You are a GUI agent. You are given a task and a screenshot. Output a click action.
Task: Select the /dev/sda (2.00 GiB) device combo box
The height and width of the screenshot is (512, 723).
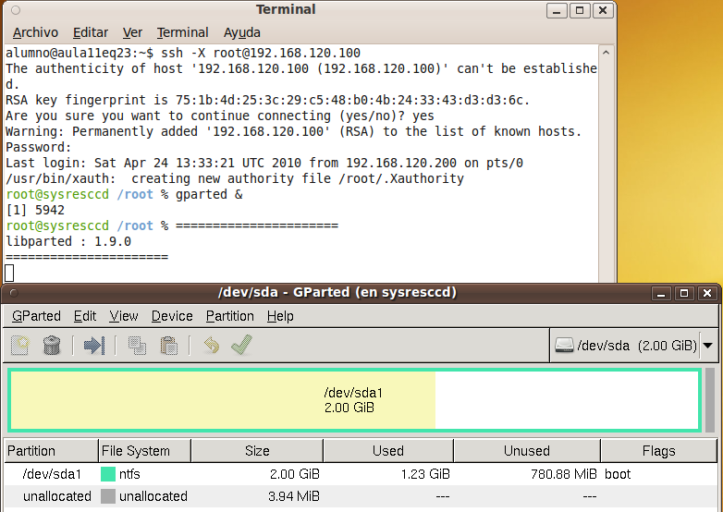633,345
